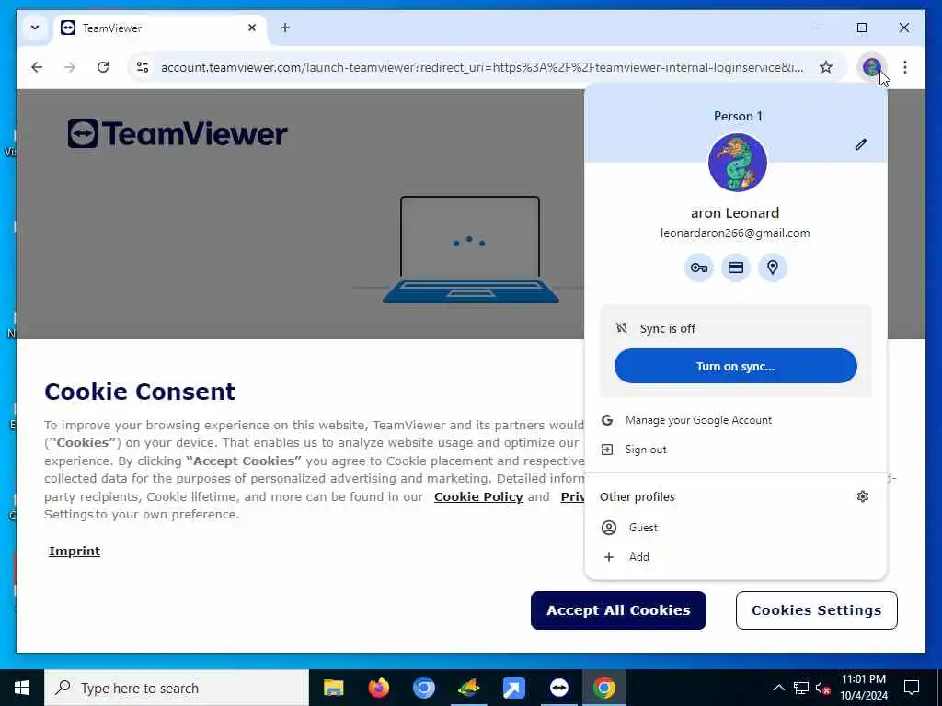
Task: Open Manage your Google Account
Action: [735, 420]
